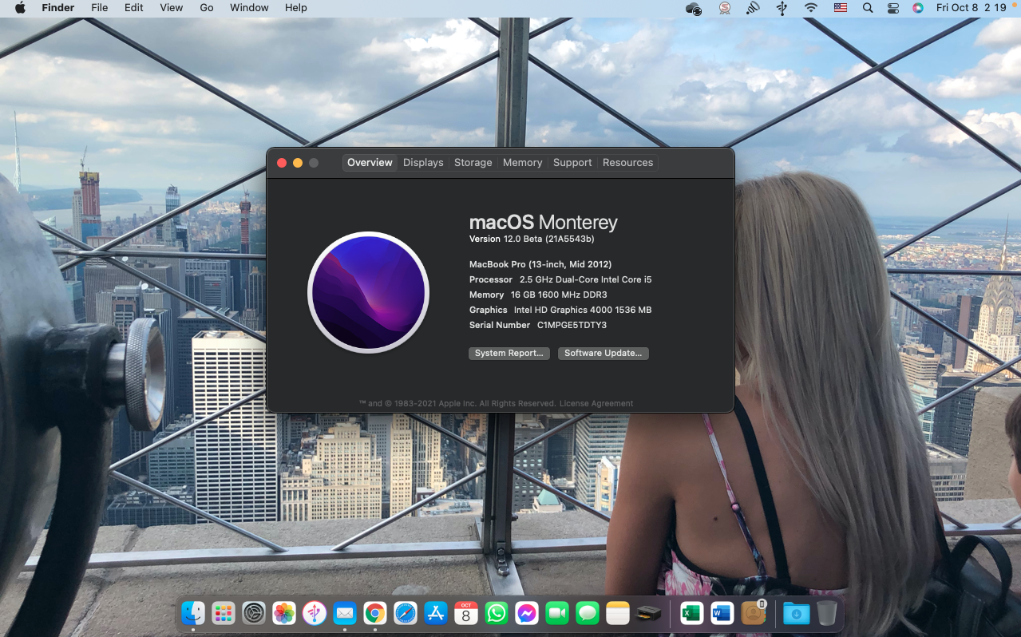Open the Messages app
This screenshot has width=1021, height=637.
pos(588,613)
